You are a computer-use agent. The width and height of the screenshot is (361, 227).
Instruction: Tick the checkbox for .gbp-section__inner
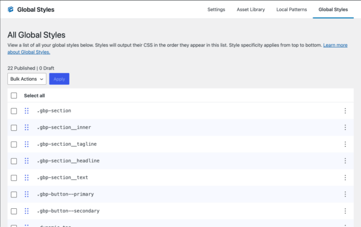(14, 128)
